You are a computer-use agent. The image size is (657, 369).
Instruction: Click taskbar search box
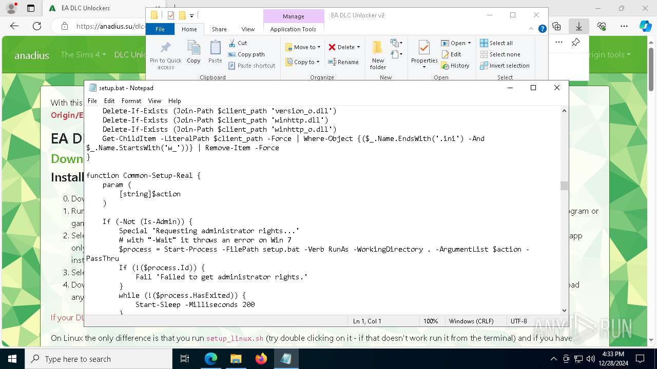(99, 359)
